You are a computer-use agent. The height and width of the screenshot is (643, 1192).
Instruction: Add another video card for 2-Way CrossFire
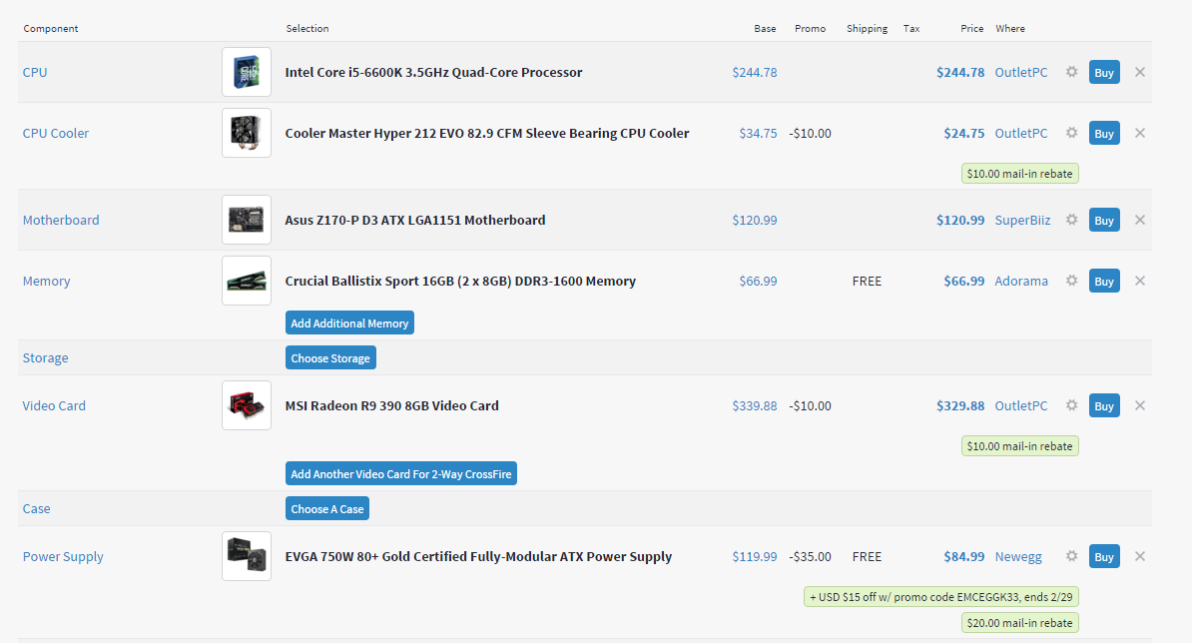[x=401, y=473]
